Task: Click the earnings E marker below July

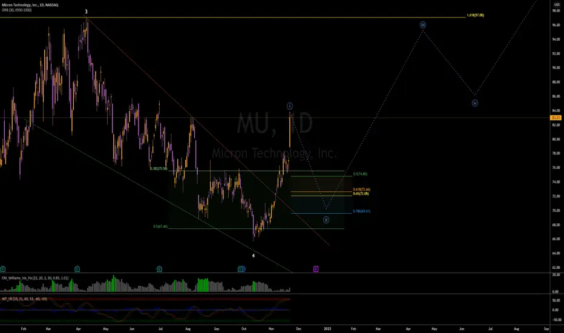Action: click(x=159, y=269)
